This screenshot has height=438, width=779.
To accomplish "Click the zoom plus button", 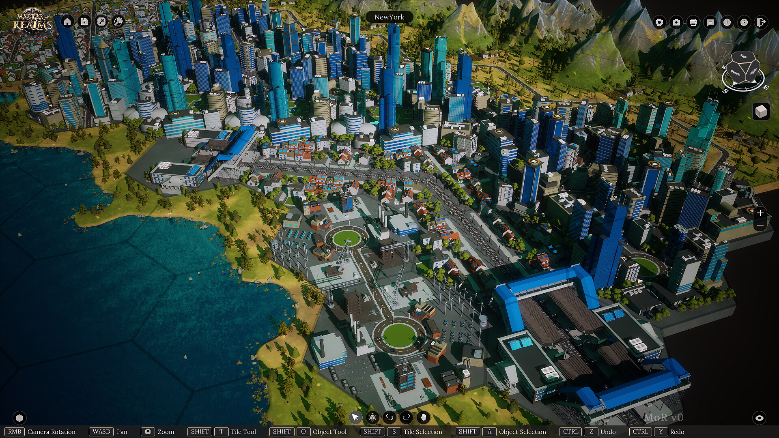I will (x=760, y=213).
